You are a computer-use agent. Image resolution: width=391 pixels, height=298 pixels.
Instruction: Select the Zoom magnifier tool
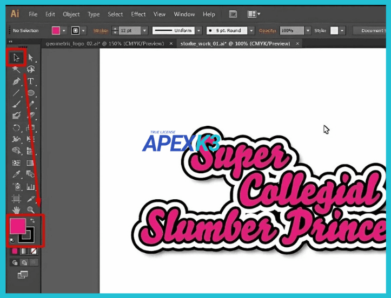click(31, 210)
